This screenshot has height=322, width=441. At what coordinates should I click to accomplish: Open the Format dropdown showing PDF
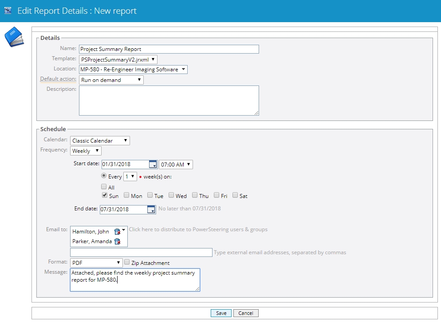(x=96, y=263)
